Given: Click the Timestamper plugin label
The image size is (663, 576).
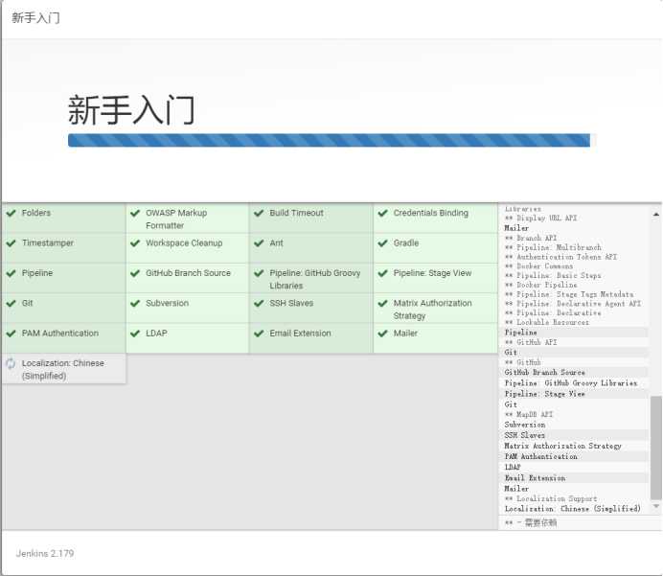Looking at the screenshot, I should click(x=47, y=242).
